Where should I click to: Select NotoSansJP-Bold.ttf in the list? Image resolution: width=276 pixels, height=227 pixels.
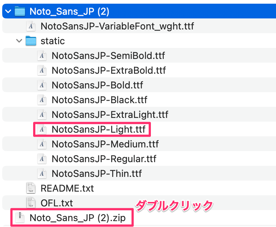coord(97,85)
